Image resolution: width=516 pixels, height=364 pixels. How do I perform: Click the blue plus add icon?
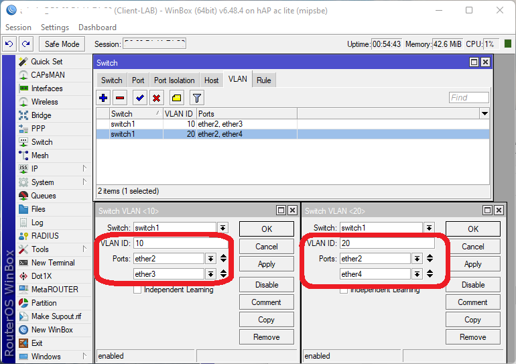[103, 98]
